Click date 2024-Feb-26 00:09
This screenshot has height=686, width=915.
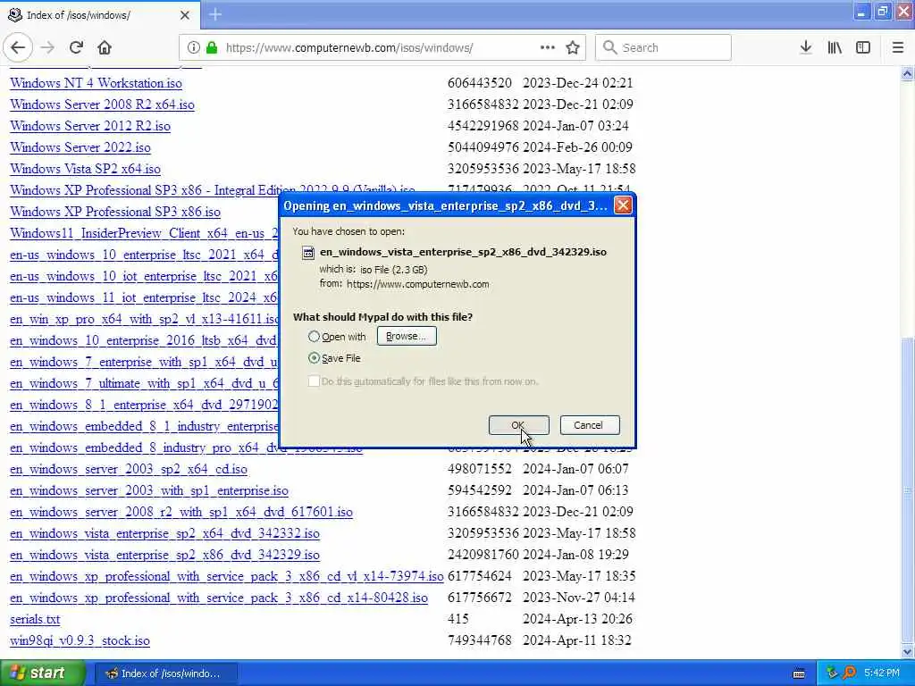[577, 147]
